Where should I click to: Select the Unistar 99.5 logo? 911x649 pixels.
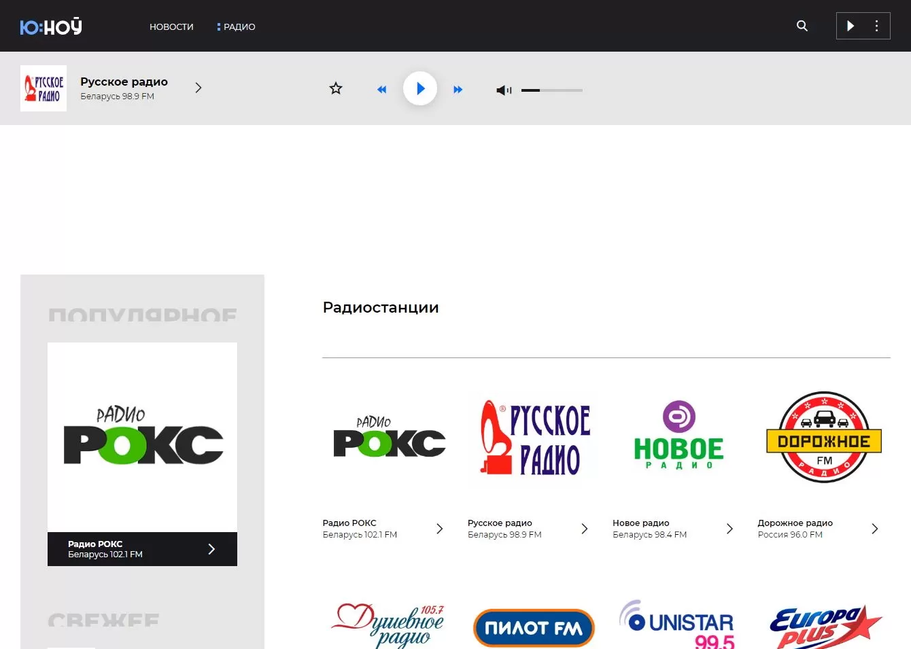point(677,624)
